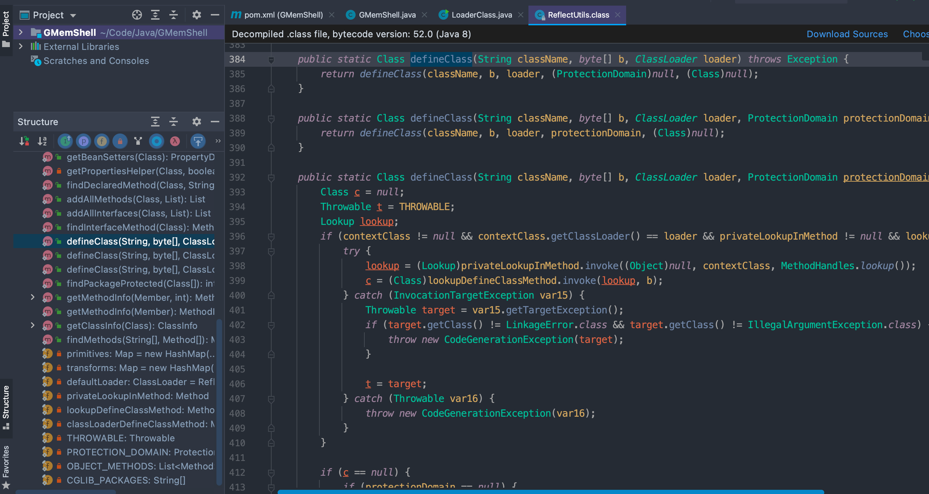Viewport: 929px width, 494px height.
Task: Toggle Sort by Visibility in Structure toolbar
Action: (x=24, y=141)
